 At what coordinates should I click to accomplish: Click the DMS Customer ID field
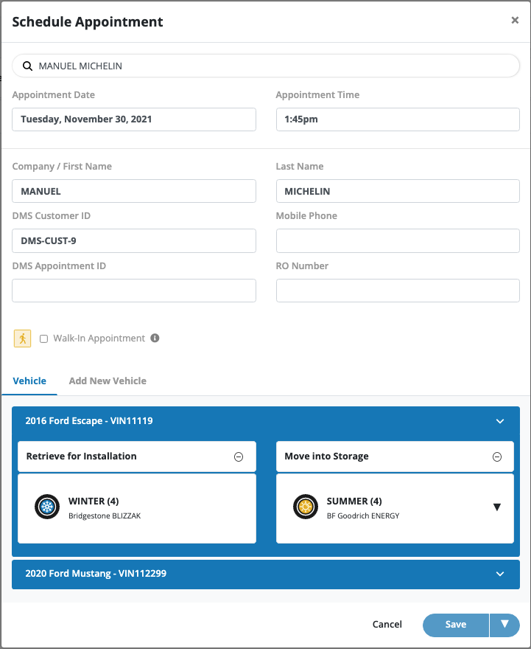134,241
